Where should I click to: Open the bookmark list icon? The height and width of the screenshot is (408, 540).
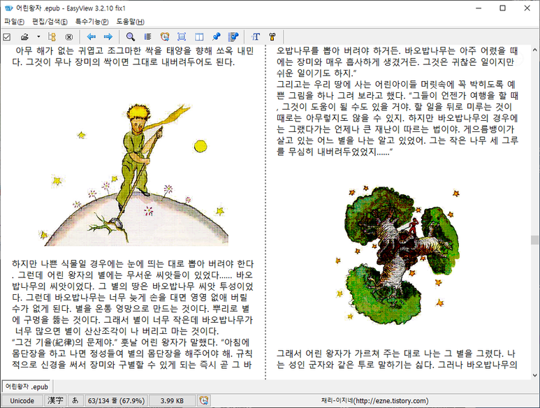click(x=233, y=36)
